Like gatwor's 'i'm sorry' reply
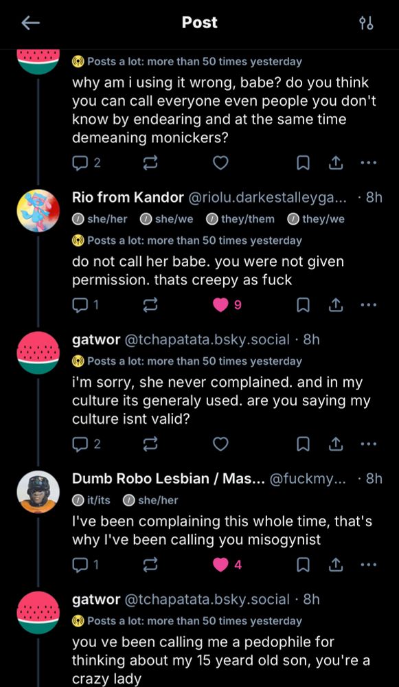The image size is (399, 687). click(220, 444)
